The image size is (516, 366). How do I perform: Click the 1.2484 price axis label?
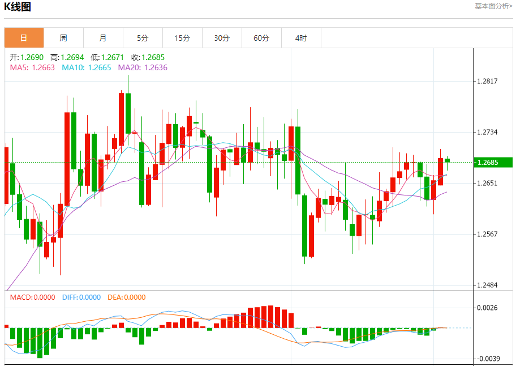click(487, 286)
